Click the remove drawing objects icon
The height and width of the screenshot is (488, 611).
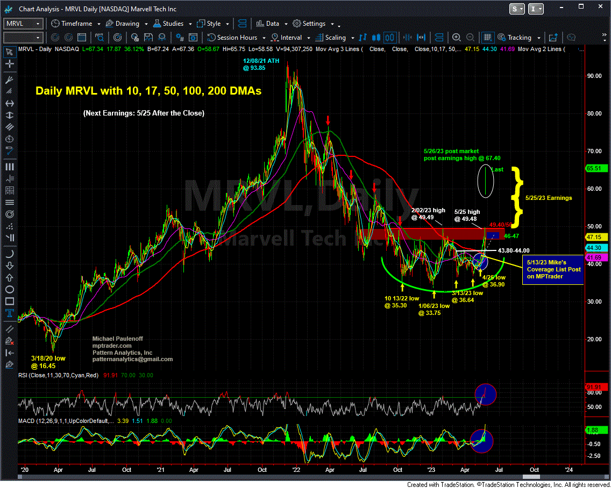[9, 341]
